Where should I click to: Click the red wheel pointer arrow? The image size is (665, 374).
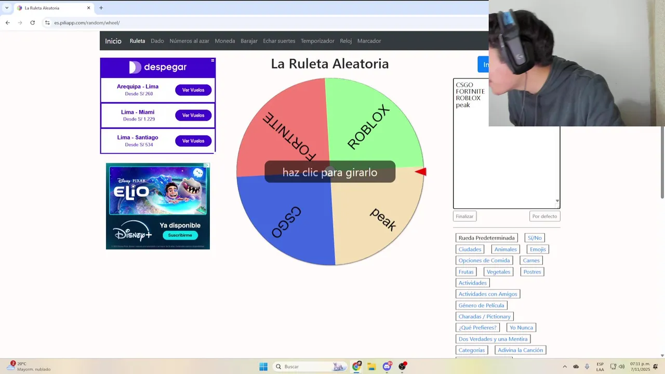pyautogui.click(x=421, y=172)
